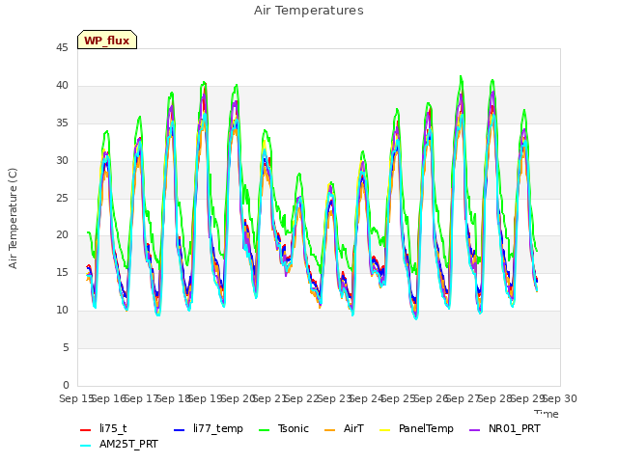Screen dimensions: 618x463
Task: Click the Air Temperatures chart title
Action: coord(309,11)
